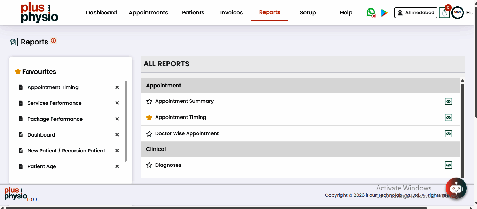
Task: View the Appointment Summary report via eye icon
Action: (448, 101)
